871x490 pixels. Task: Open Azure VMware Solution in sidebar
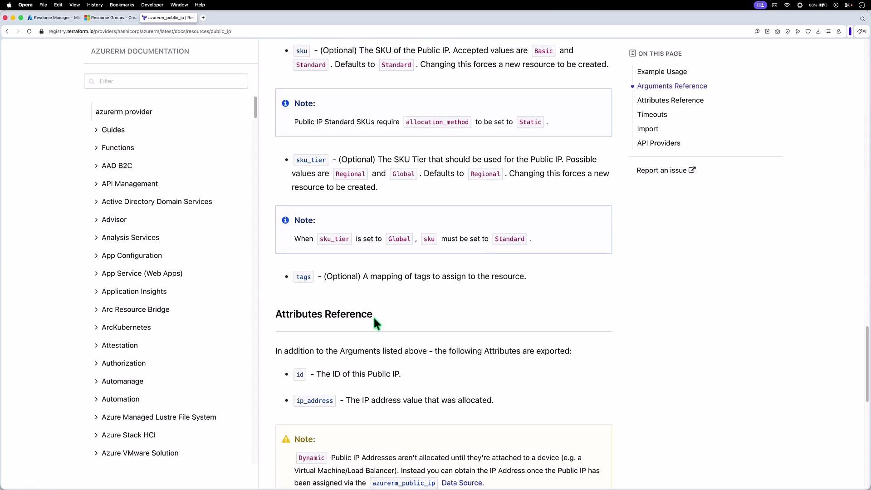(x=140, y=453)
